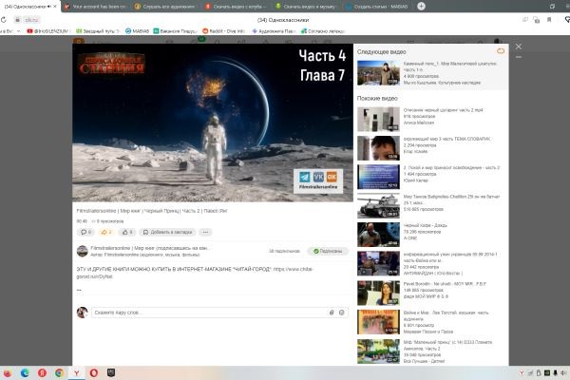
Task: Minimize the video player using the dash icon
Action: pyautogui.click(x=519, y=57)
